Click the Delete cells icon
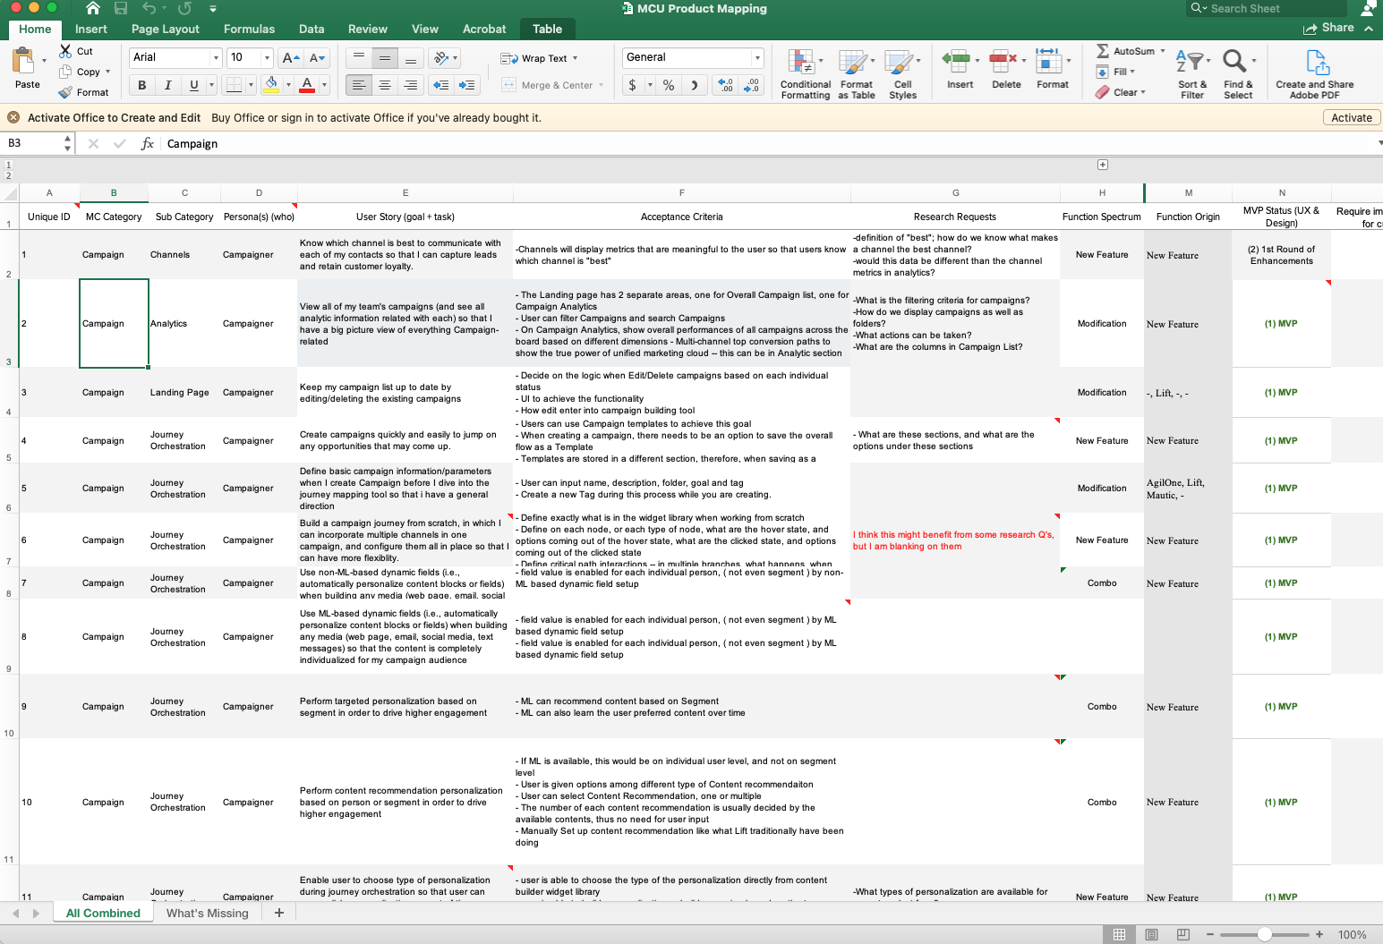The width and height of the screenshot is (1383, 944). (x=1003, y=62)
